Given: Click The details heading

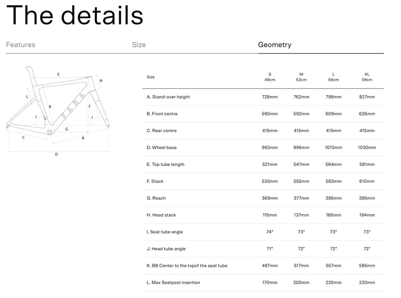Looking at the screenshot, I should coord(74,15).
